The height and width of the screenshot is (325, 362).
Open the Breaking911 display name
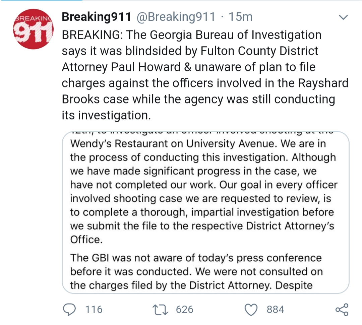96,17
